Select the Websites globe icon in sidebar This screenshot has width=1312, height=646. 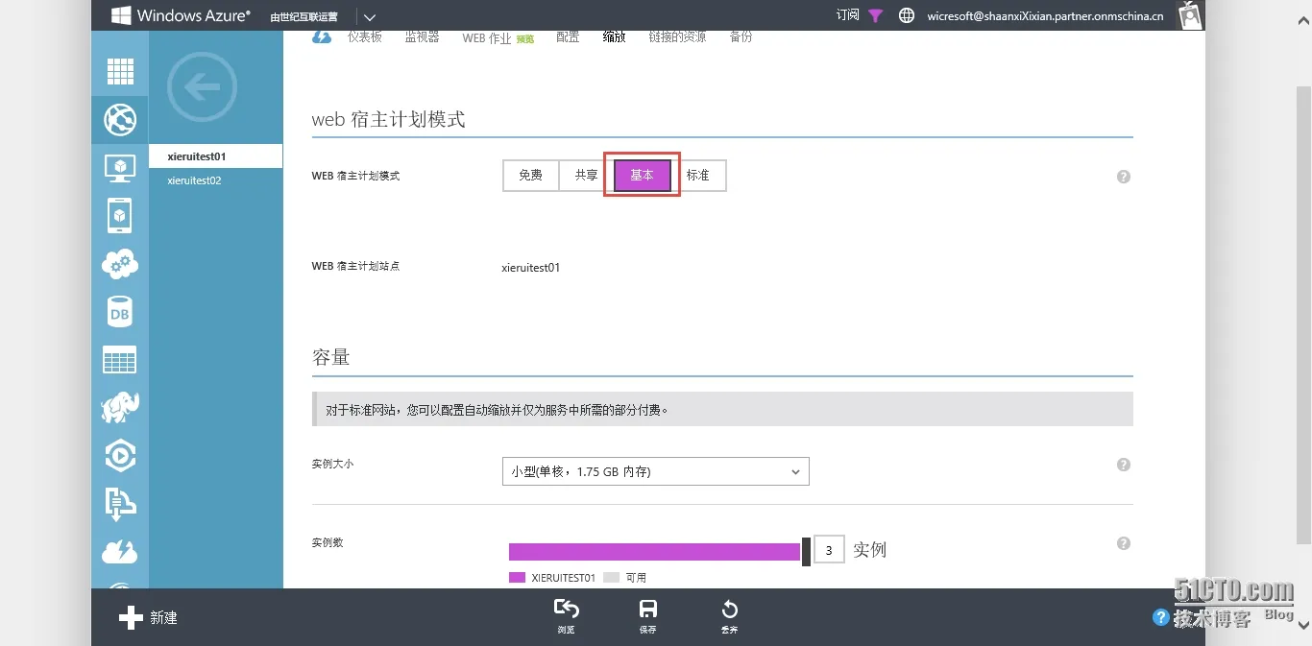point(120,120)
